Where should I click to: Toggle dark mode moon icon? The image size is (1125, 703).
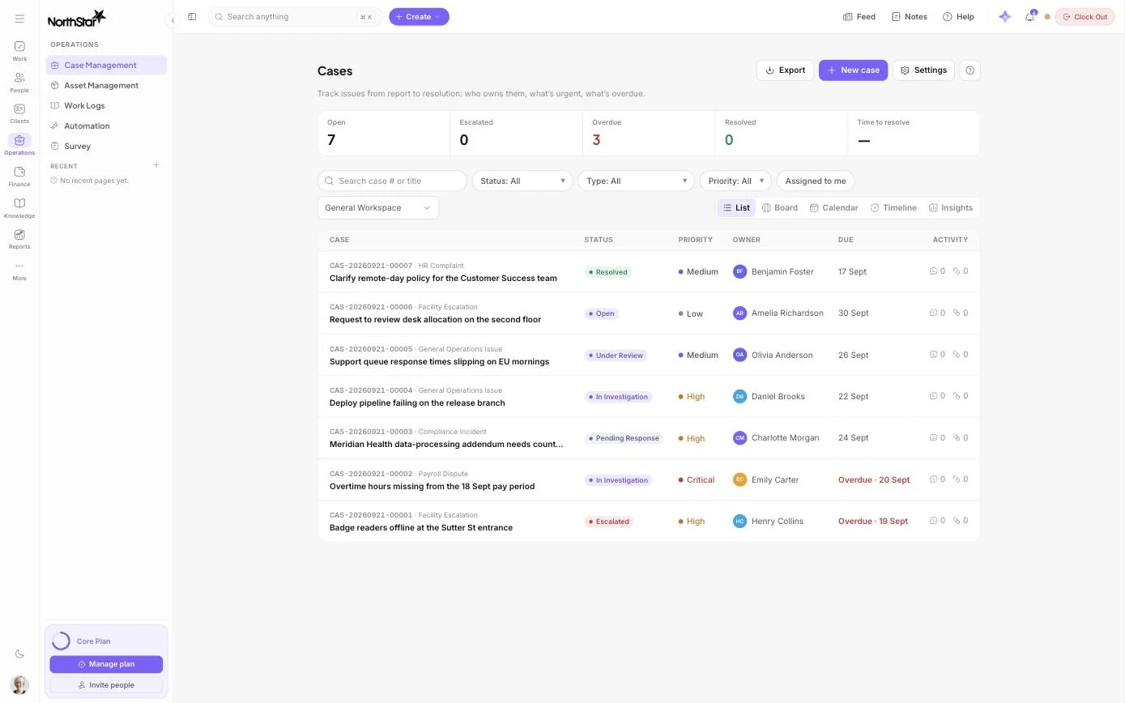click(x=19, y=654)
